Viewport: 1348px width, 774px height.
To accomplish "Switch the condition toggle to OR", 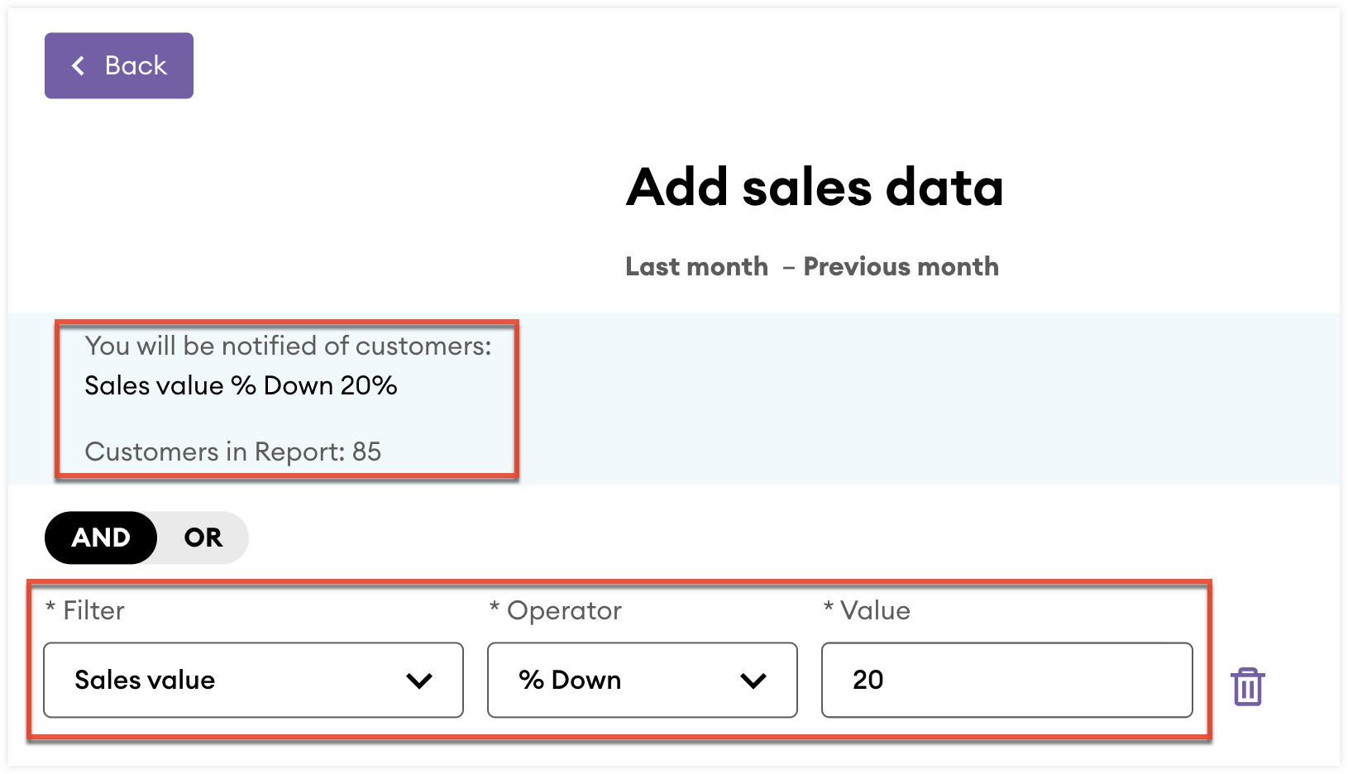I will coord(203,537).
